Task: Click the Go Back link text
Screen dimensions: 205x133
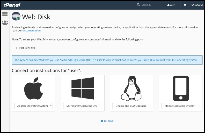Action: [x=109, y=121]
